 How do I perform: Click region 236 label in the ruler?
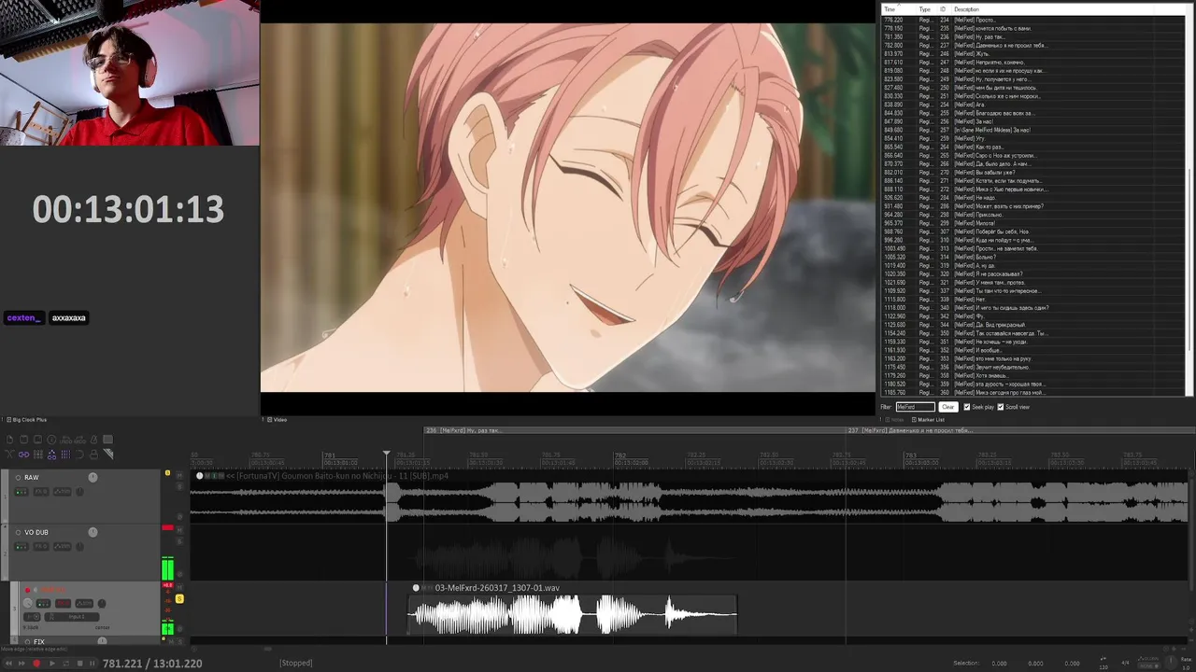[463, 430]
